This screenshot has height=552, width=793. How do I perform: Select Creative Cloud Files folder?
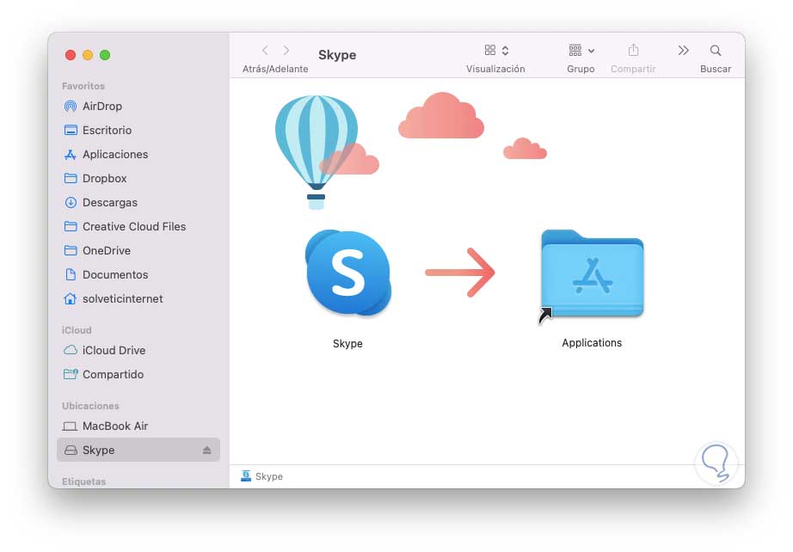pyautogui.click(x=138, y=226)
